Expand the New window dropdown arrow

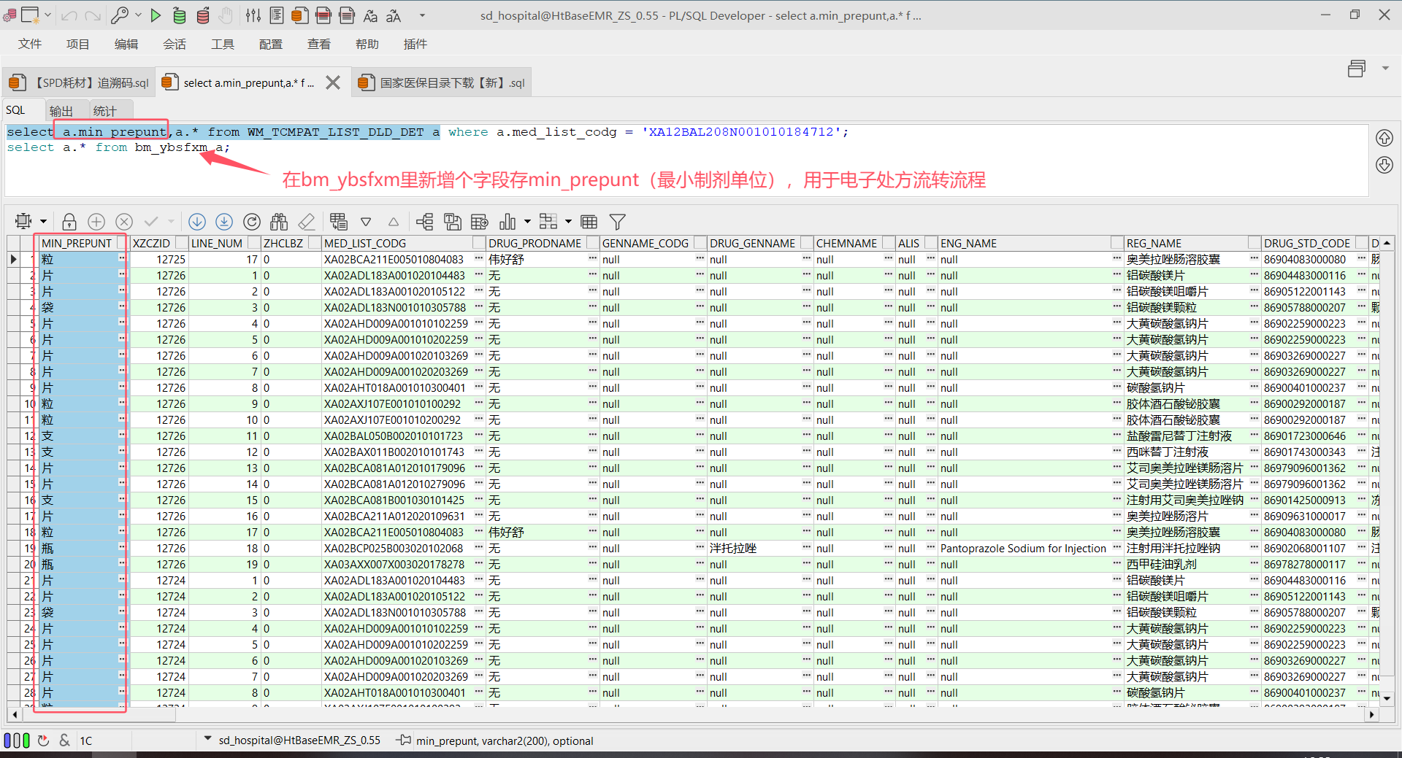(48, 15)
